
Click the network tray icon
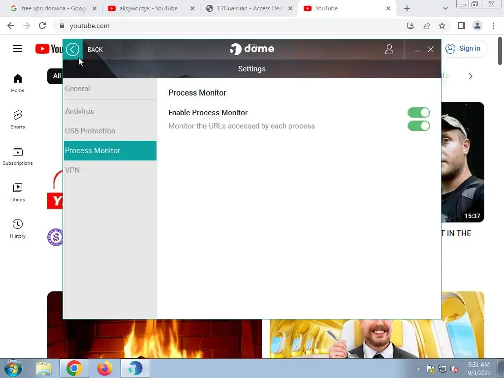coord(442,369)
